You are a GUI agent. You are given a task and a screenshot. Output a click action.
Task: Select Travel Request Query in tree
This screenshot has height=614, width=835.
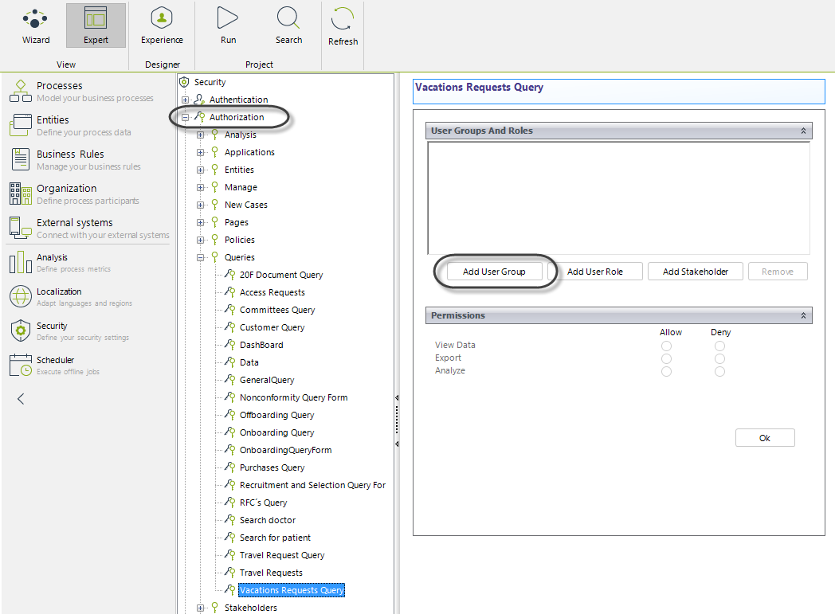281,555
